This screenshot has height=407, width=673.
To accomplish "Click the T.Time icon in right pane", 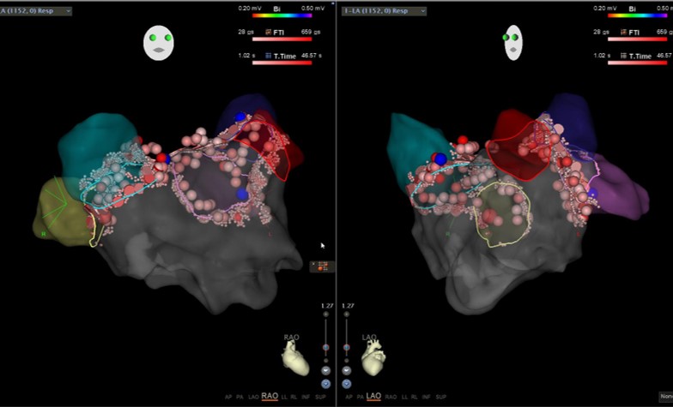I will [622, 56].
